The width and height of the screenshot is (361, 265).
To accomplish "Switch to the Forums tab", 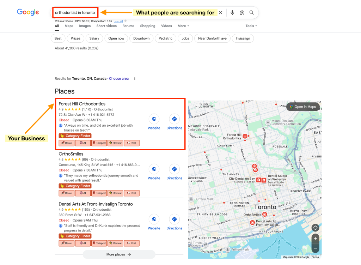I will click(128, 26).
